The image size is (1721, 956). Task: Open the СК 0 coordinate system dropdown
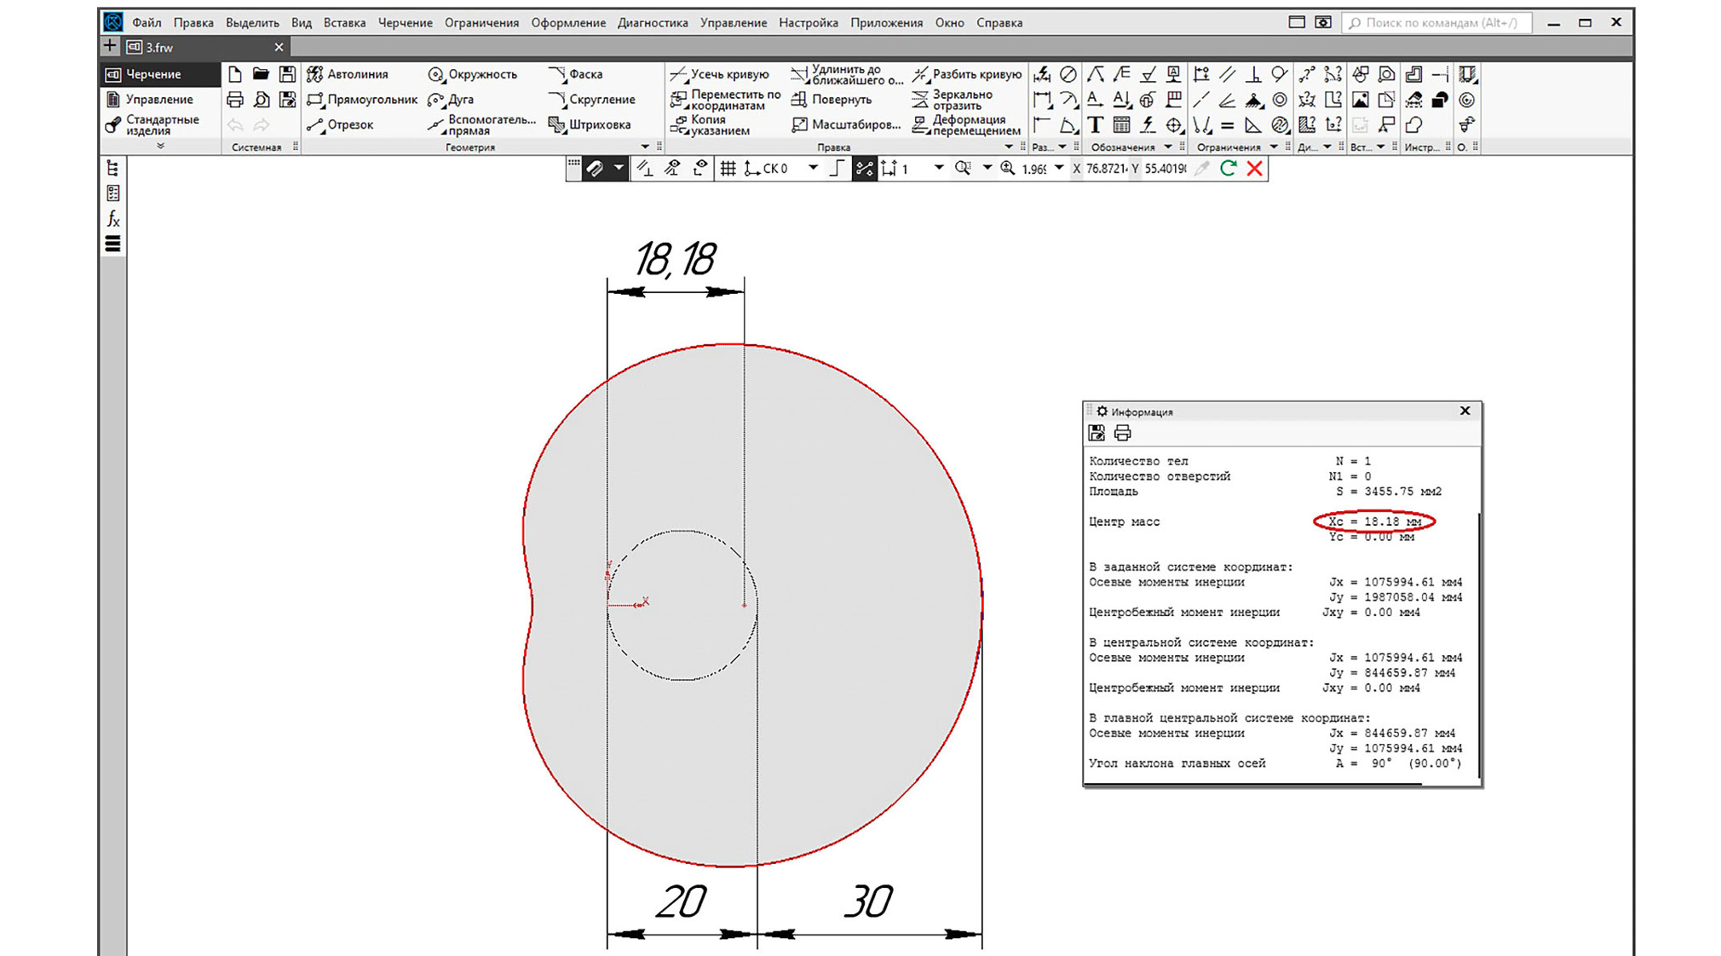coord(813,169)
